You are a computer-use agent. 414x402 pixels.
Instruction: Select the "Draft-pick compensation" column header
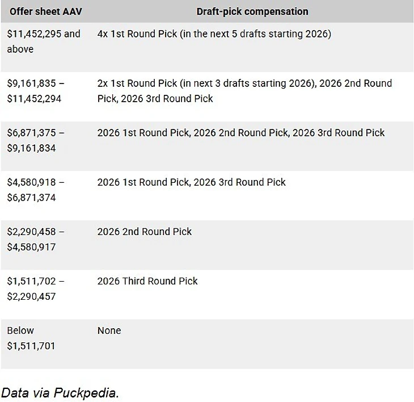pos(252,11)
